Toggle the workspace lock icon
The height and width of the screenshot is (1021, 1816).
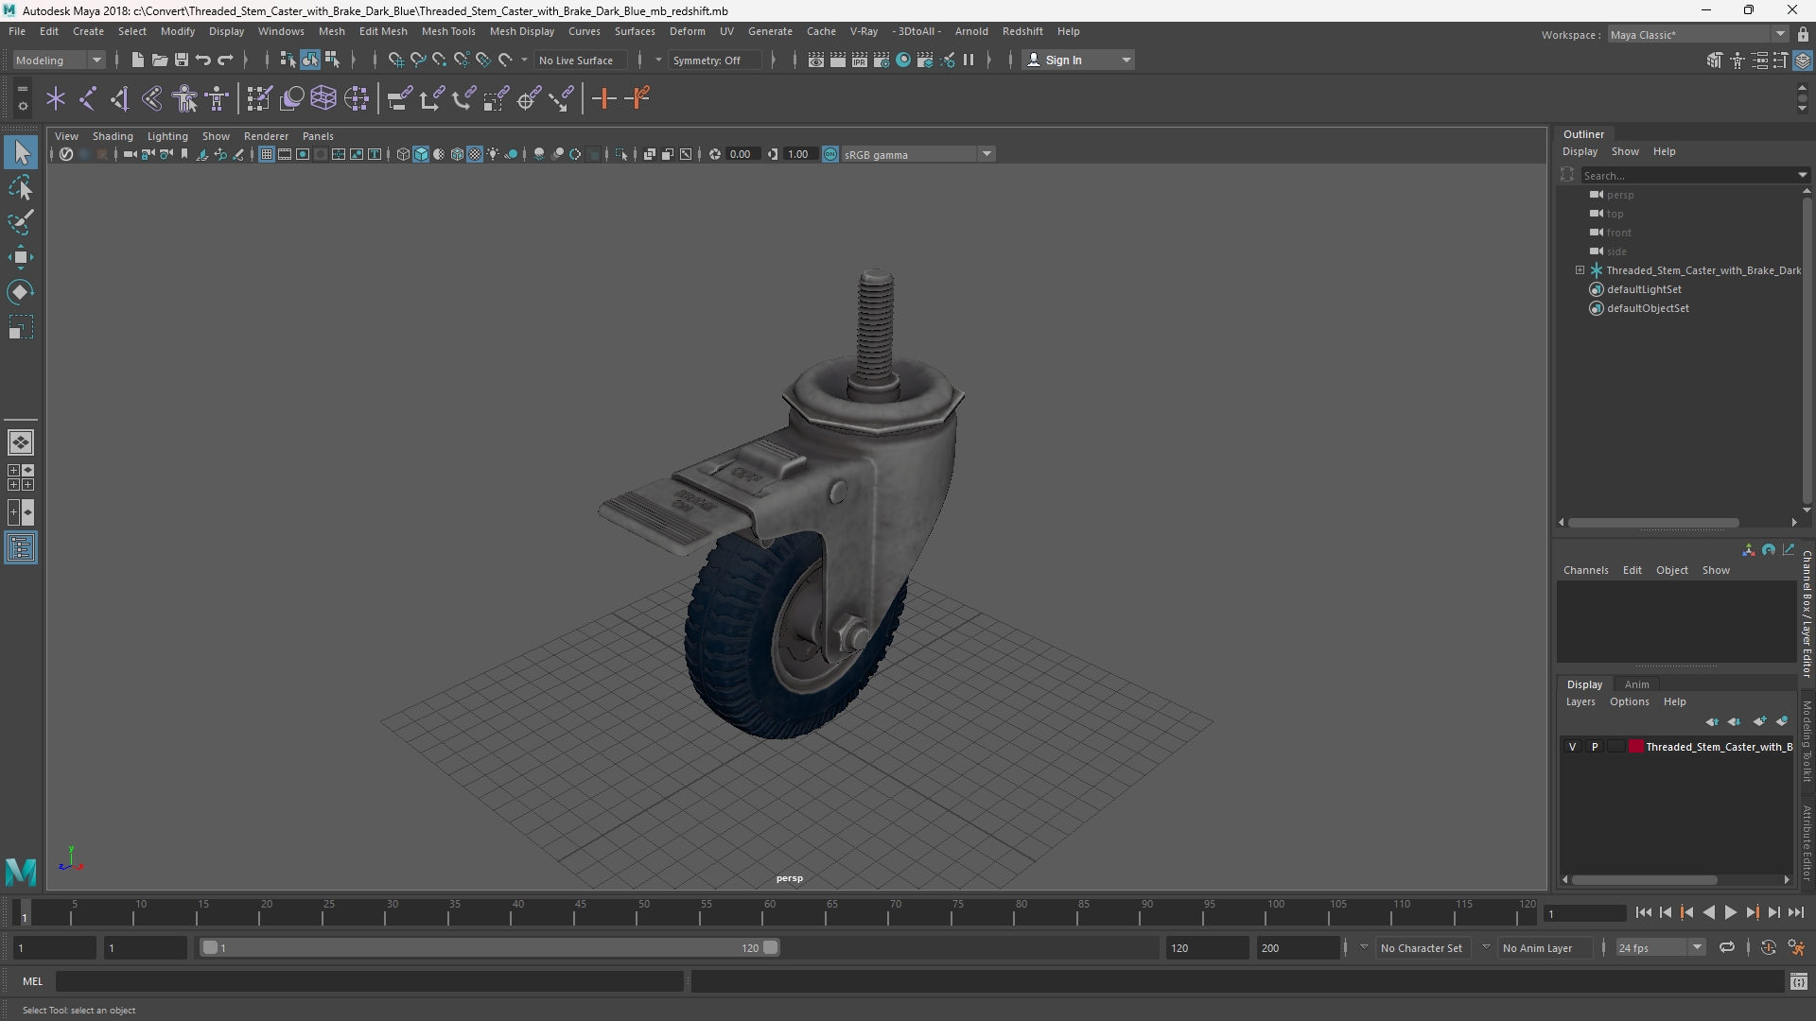pos(1803,34)
